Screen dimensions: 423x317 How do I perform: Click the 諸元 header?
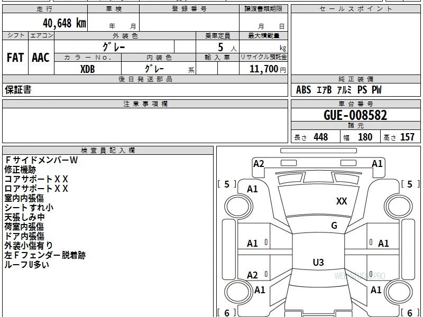[x=355, y=126]
